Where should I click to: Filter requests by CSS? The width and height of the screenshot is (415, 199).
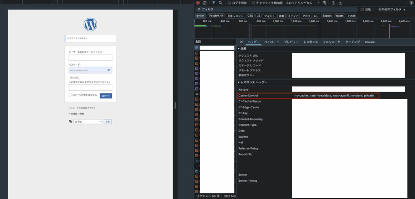(250, 16)
